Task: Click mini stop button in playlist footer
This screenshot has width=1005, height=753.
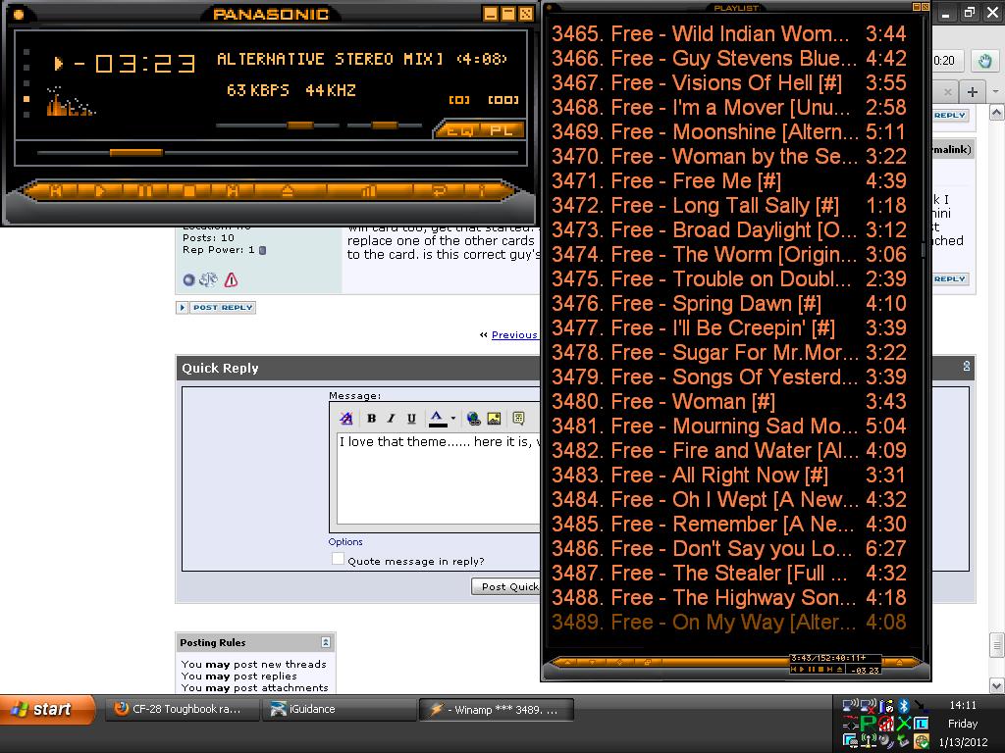Action: [820, 669]
